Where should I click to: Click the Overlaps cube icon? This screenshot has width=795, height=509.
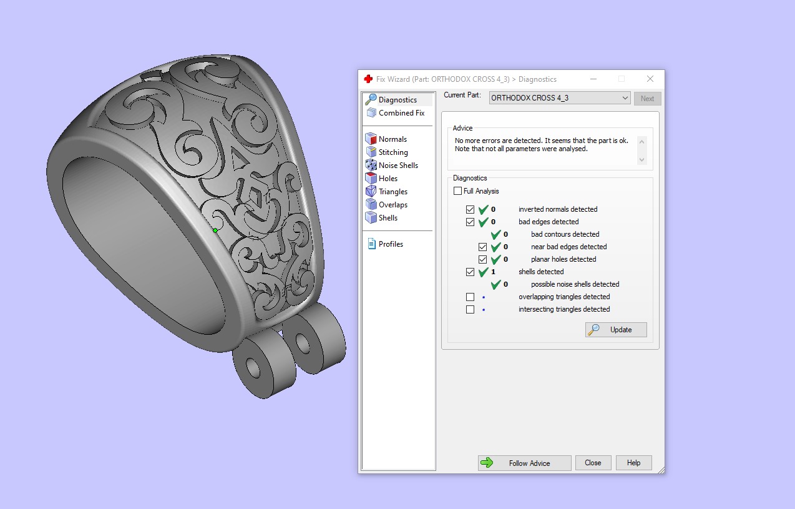(371, 205)
